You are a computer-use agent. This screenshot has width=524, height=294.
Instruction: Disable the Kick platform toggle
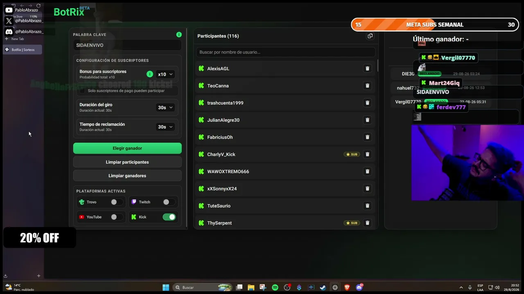[169, 217]
